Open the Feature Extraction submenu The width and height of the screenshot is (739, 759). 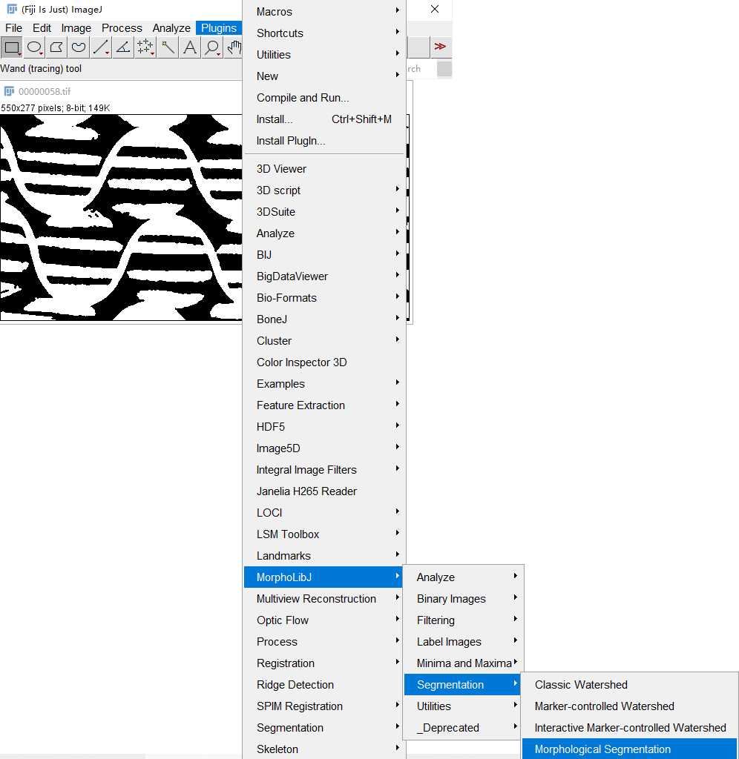pos(323,405)
